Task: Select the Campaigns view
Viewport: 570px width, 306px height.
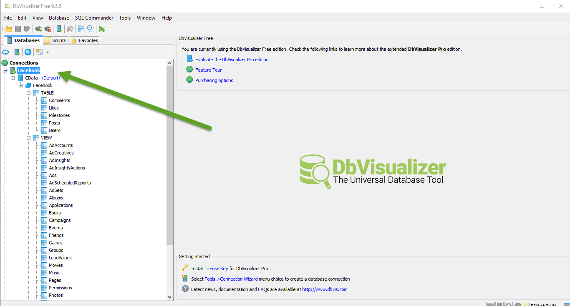Action: [60, 220]
